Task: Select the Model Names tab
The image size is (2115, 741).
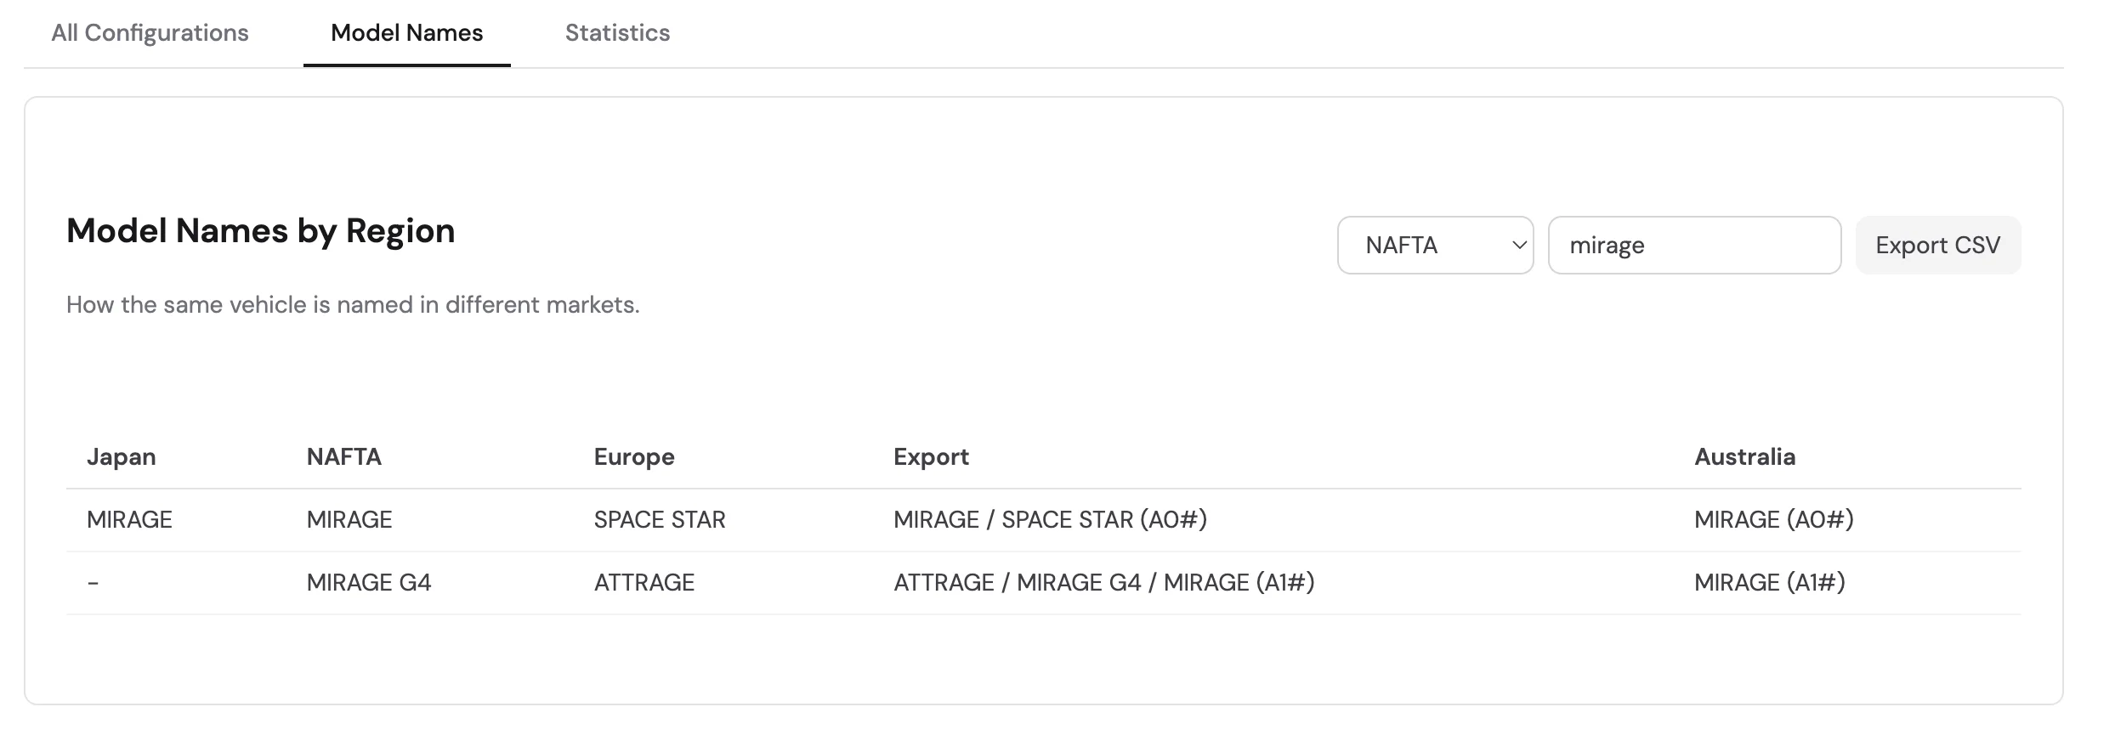Action: (406, 32)
